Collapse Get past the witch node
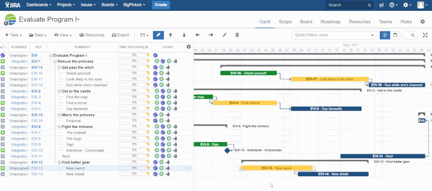Viewport: 432px width, 191px height. click(60, 67)
